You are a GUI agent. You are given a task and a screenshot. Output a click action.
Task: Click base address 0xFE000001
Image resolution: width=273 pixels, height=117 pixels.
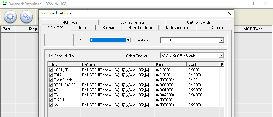pyautogui.click(x=165, y=100)
